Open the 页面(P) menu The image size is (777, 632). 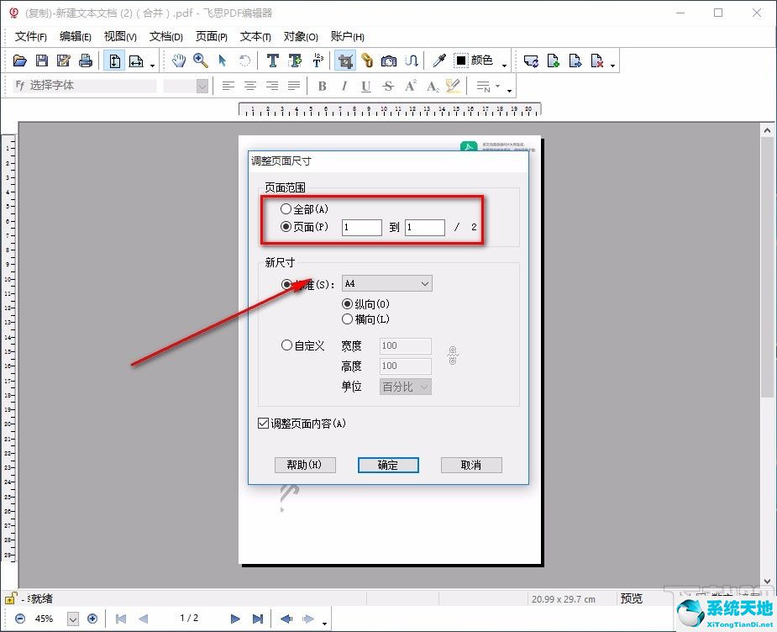pos(211,36)
